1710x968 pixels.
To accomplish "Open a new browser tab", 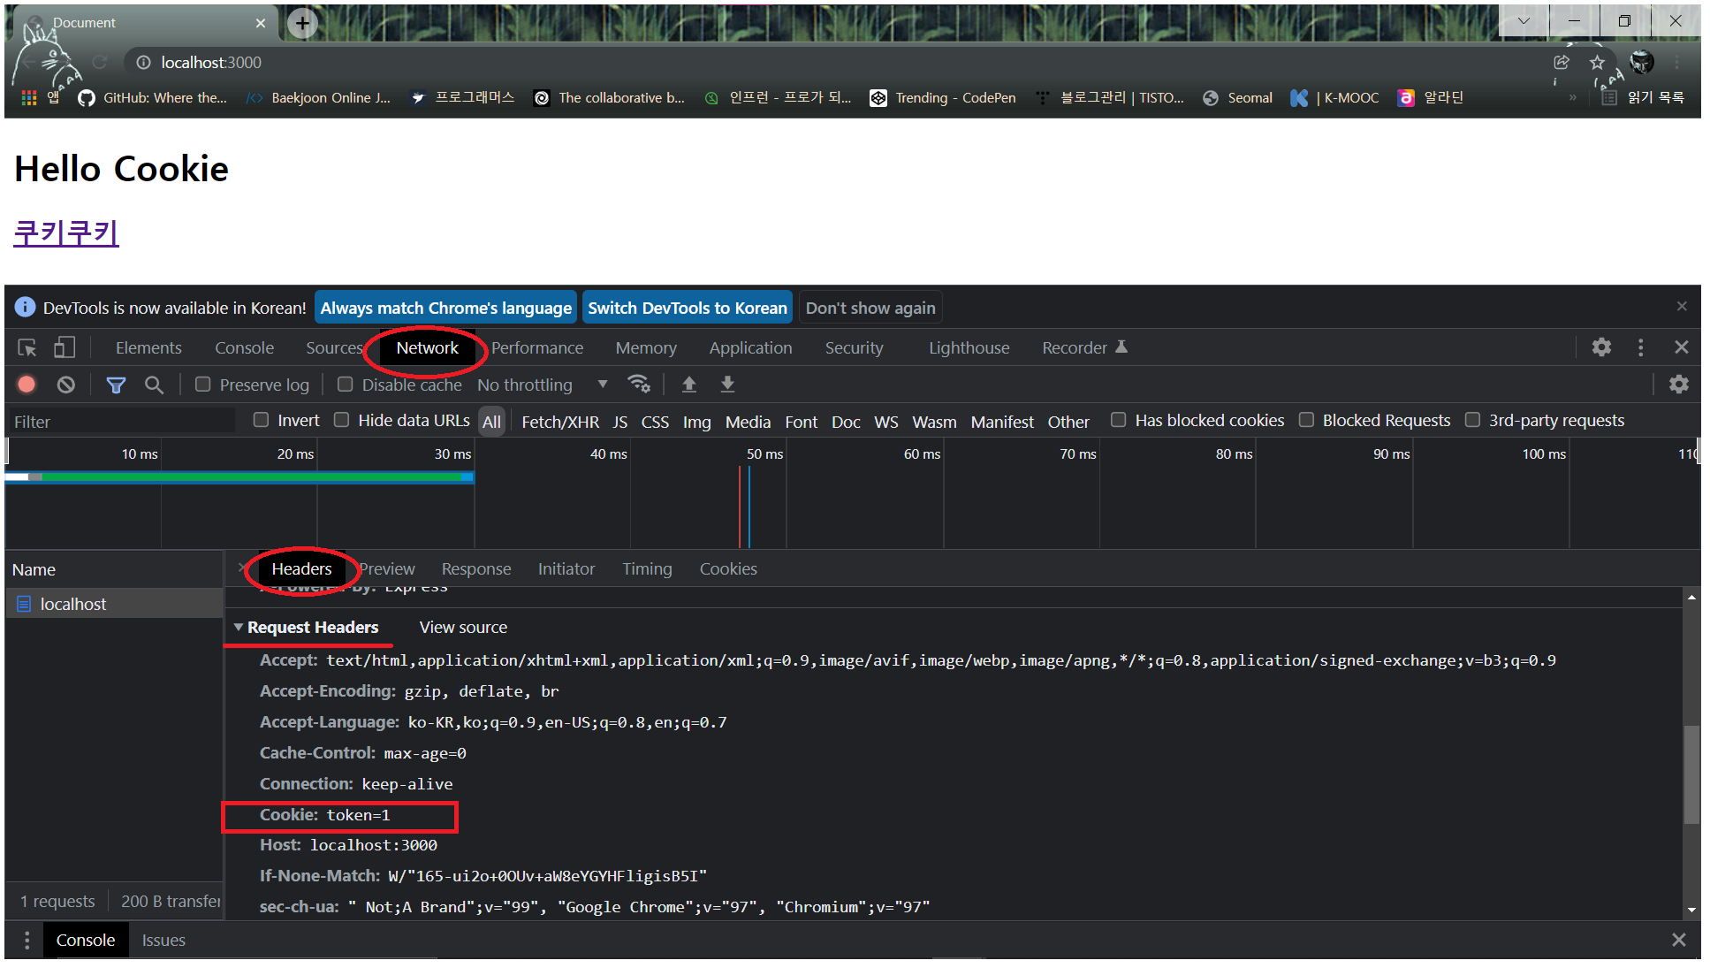I will [x=302, y=22].
